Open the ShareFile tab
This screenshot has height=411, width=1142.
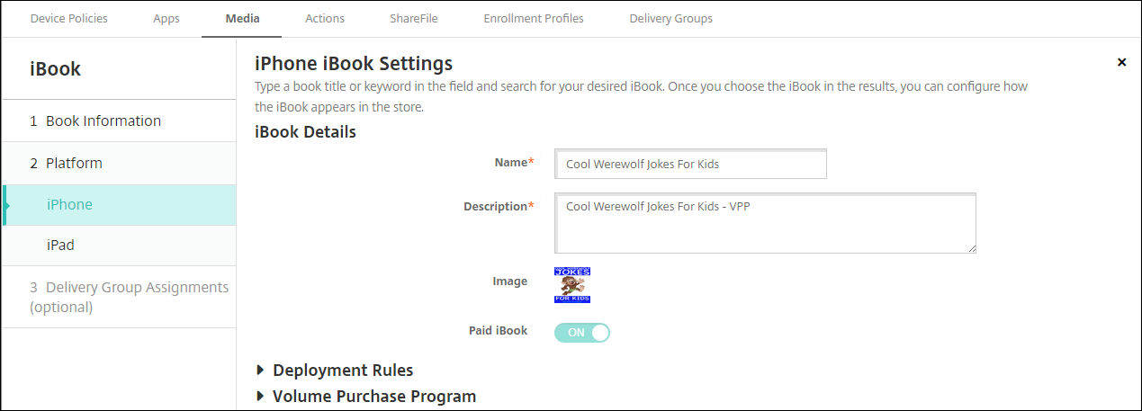414,18
